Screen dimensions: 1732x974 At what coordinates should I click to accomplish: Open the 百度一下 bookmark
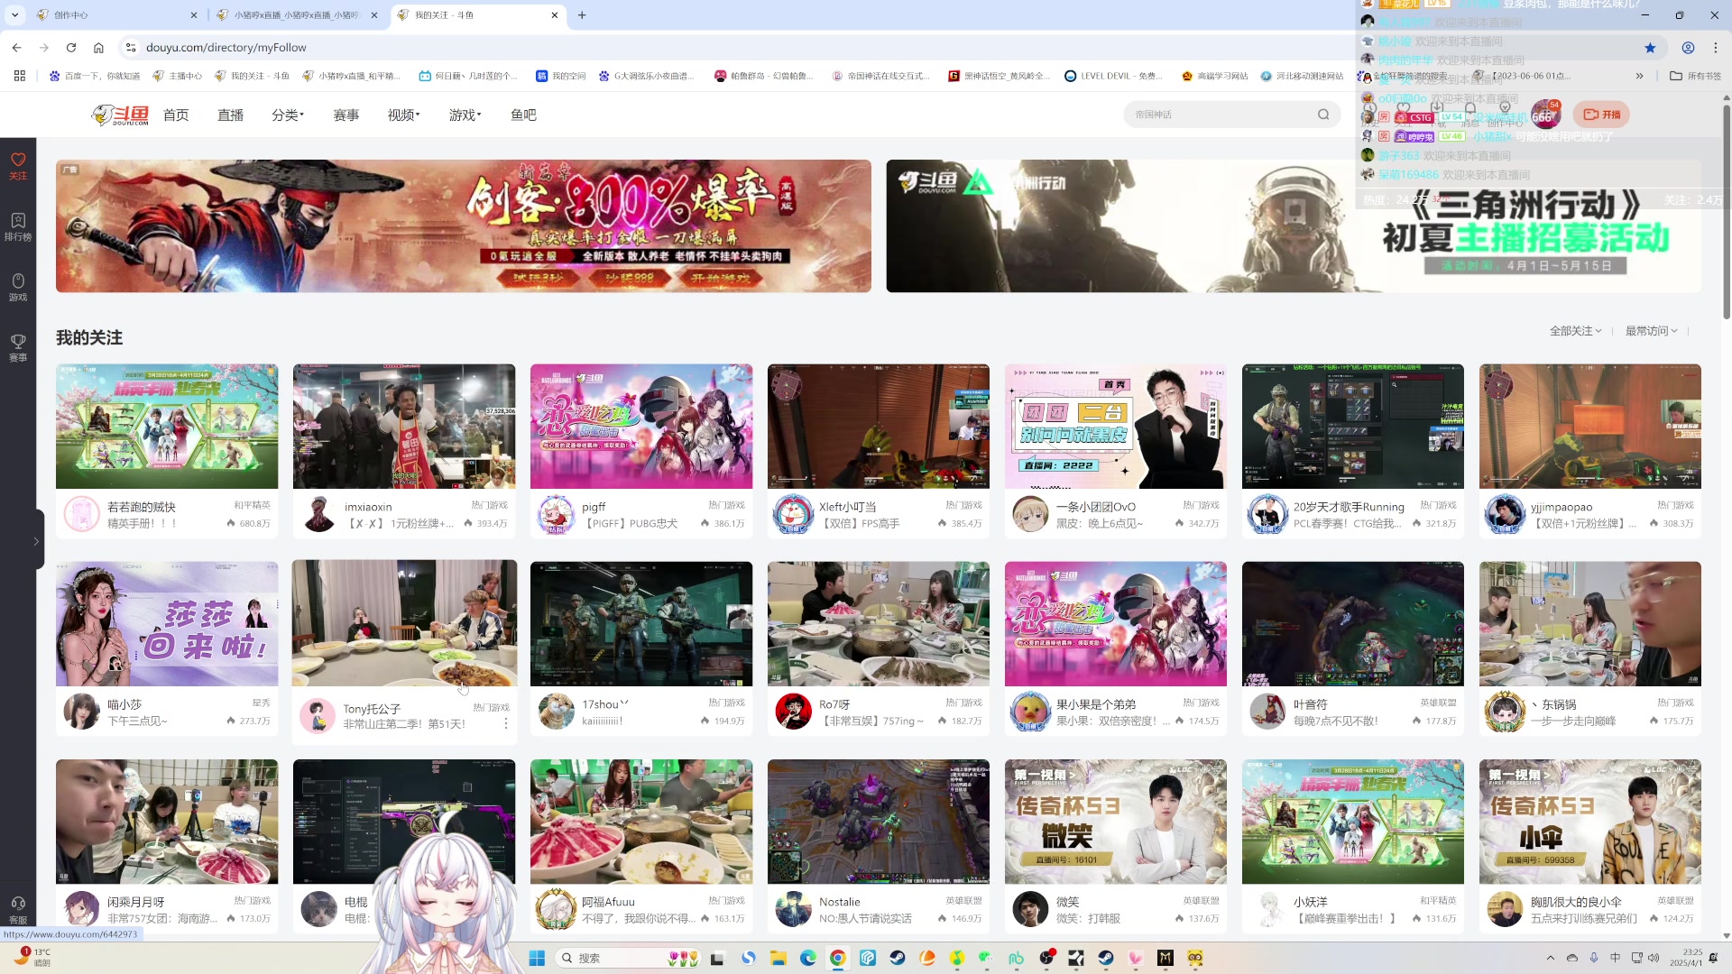pyautogui.click(x=95, y=76)
